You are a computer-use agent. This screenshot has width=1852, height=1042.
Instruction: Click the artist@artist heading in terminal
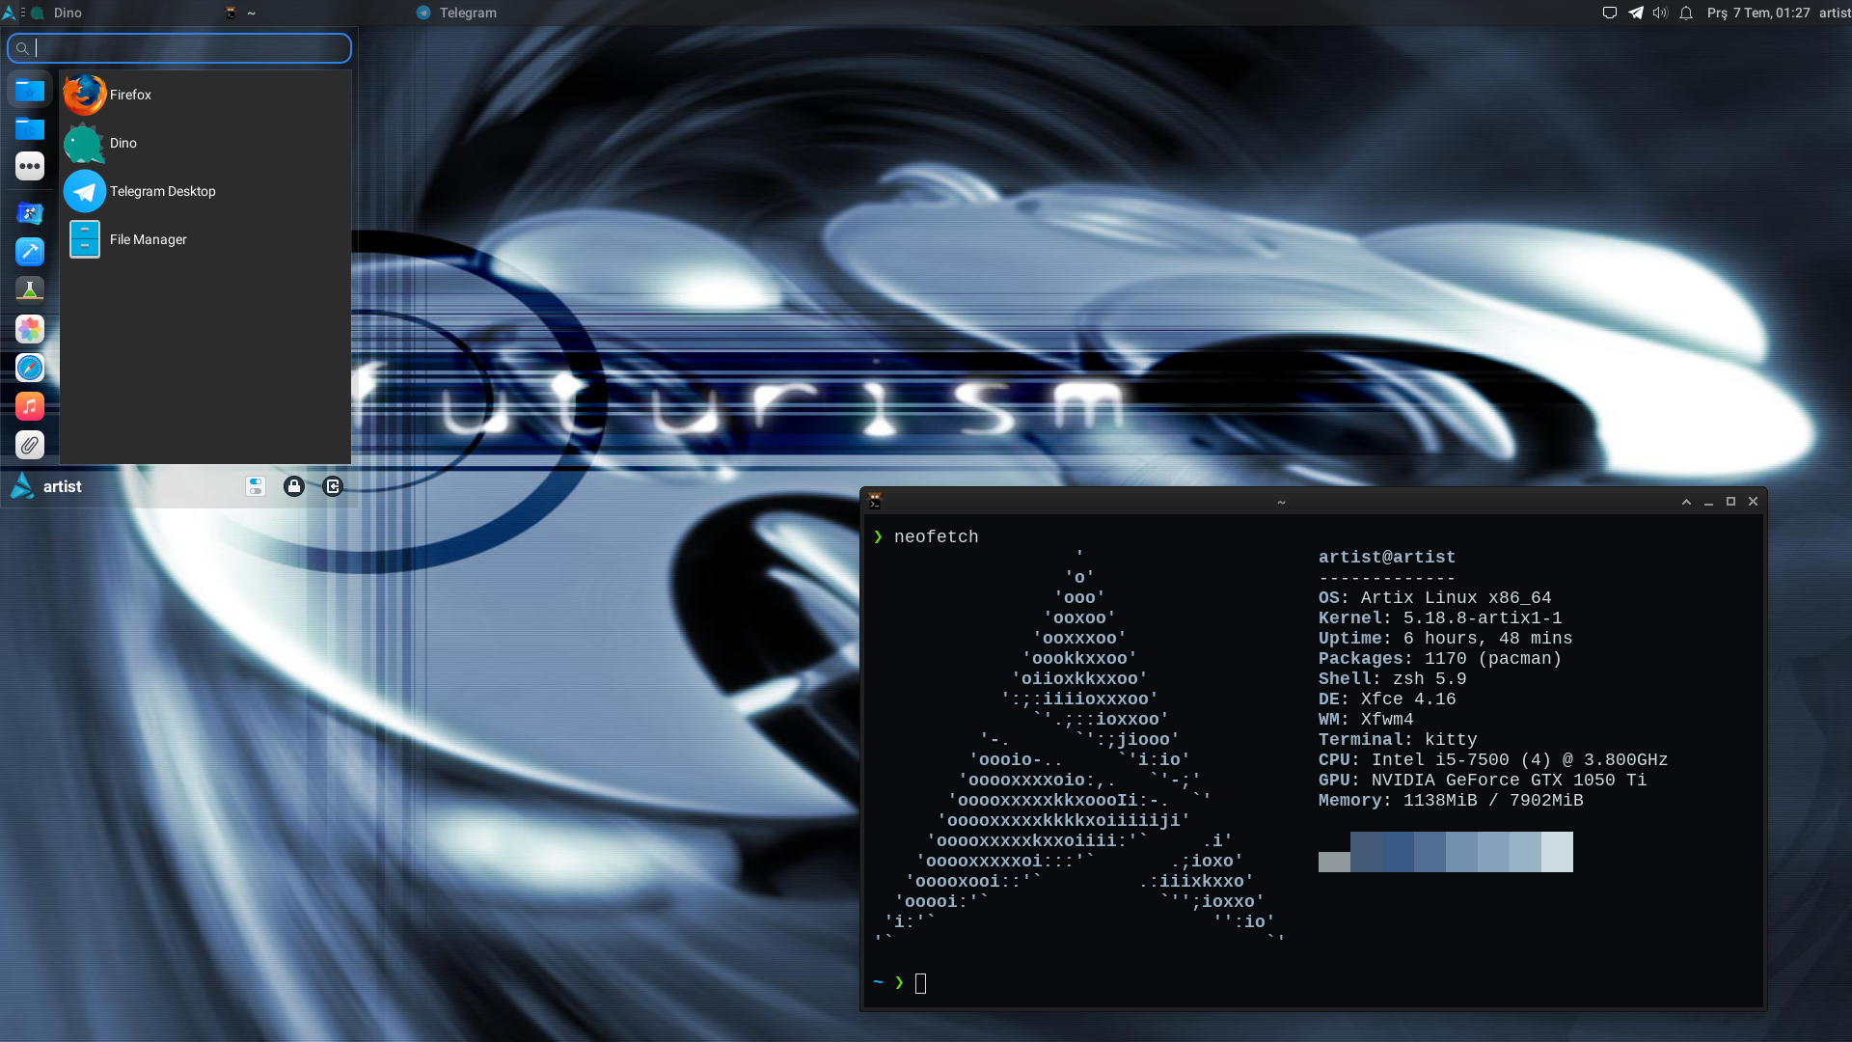pyautogui.click(x=1387, y=557)
